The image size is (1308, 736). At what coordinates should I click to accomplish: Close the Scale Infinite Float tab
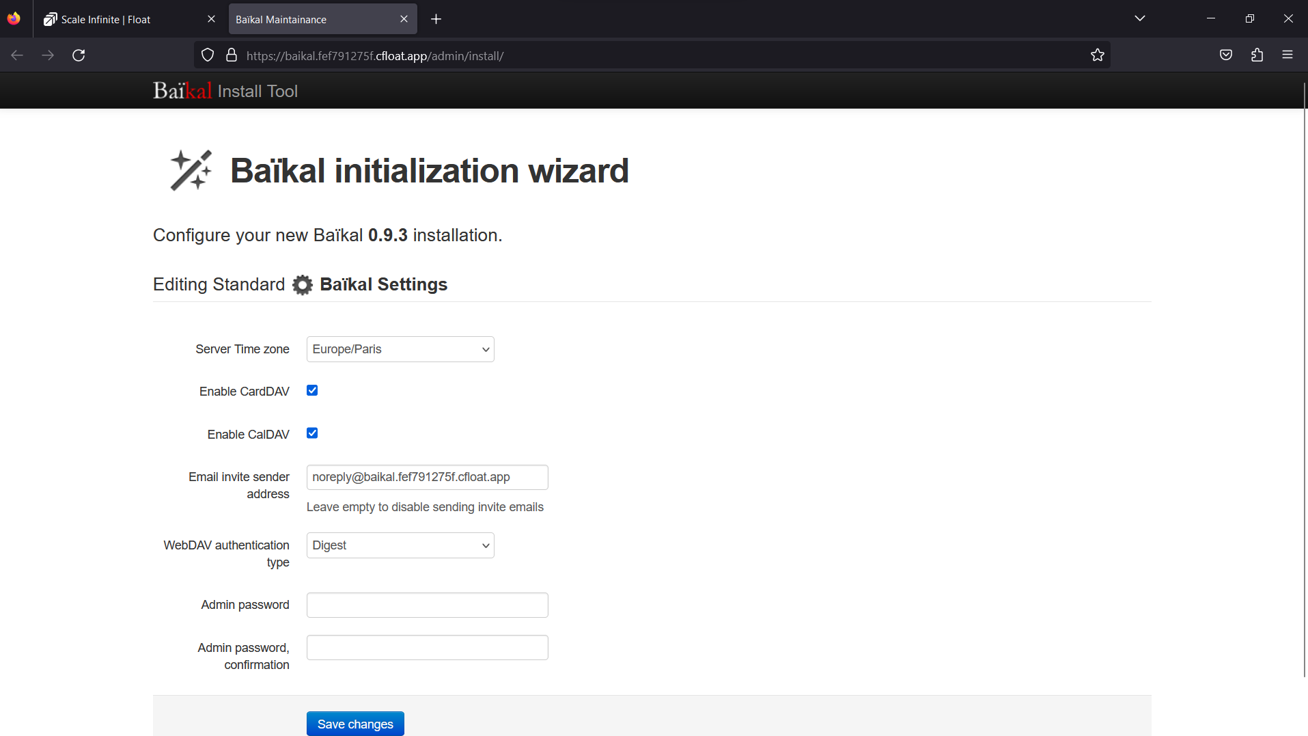[211, 19]
